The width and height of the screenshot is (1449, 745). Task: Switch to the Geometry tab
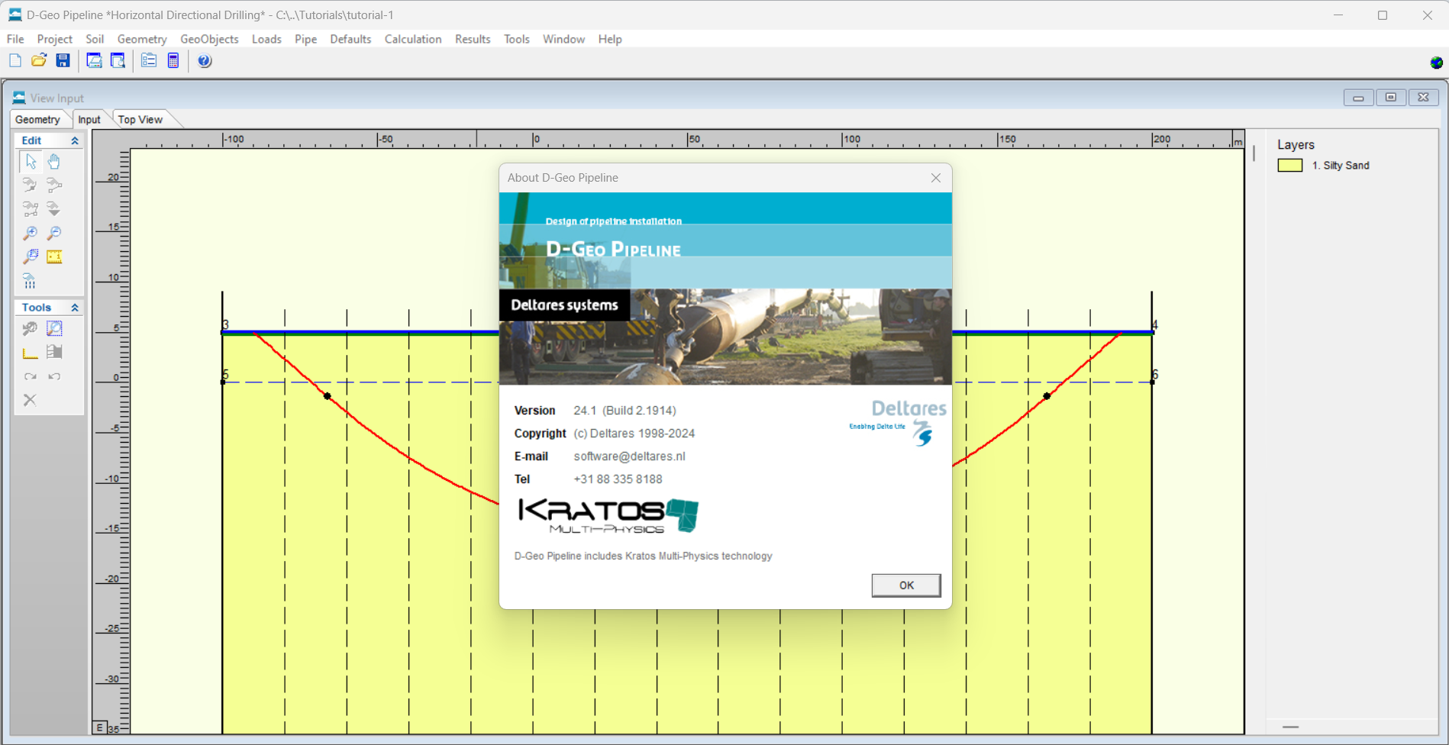point(37,120)
